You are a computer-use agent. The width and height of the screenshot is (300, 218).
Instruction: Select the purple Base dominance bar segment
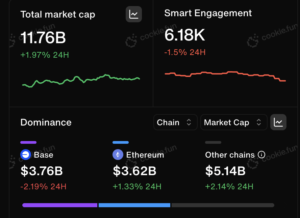click(60, 205)
